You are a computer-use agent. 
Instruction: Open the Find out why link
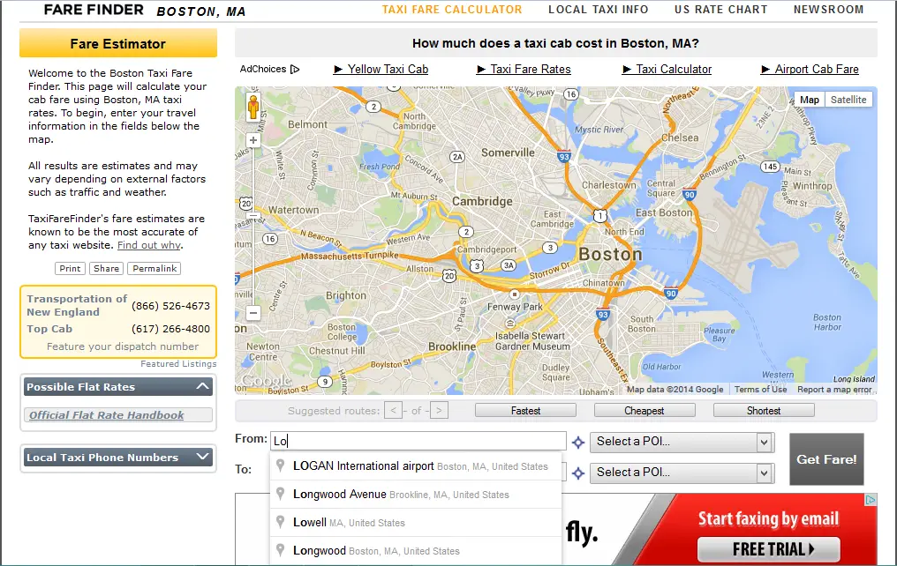(x=148, y=245)
